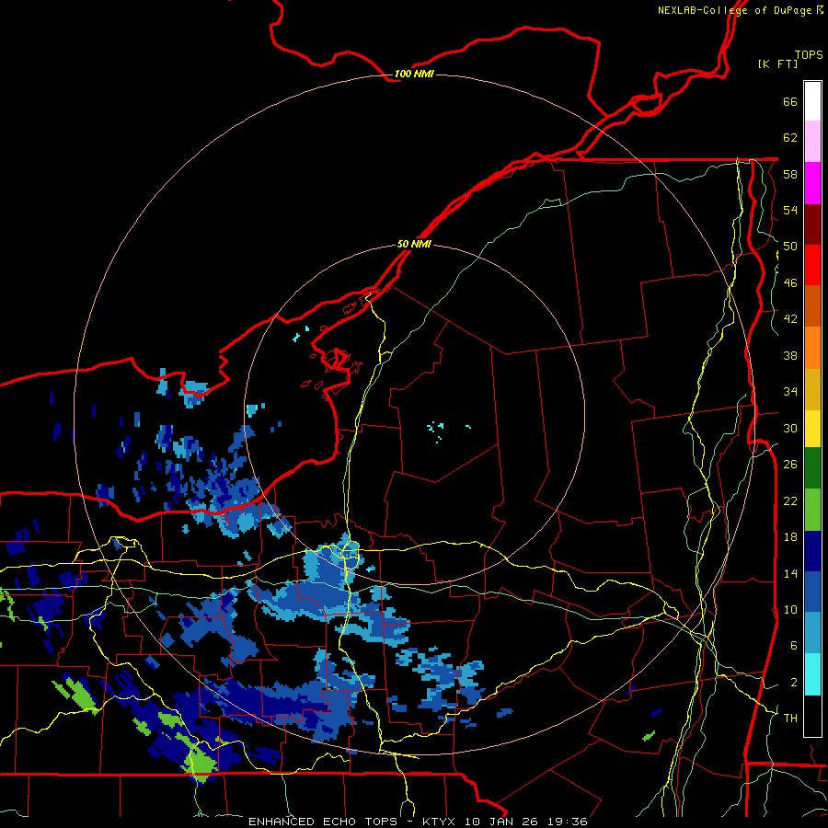828x828 pixels.
Task: Click the legend value 50
Action: (790, 247)
